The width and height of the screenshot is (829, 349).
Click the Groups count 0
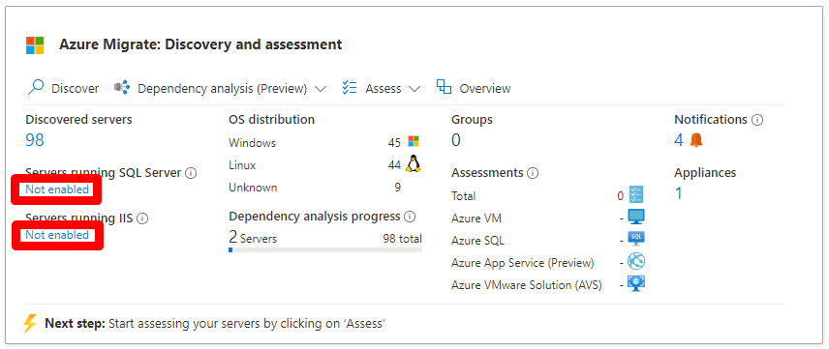point(456,140)
